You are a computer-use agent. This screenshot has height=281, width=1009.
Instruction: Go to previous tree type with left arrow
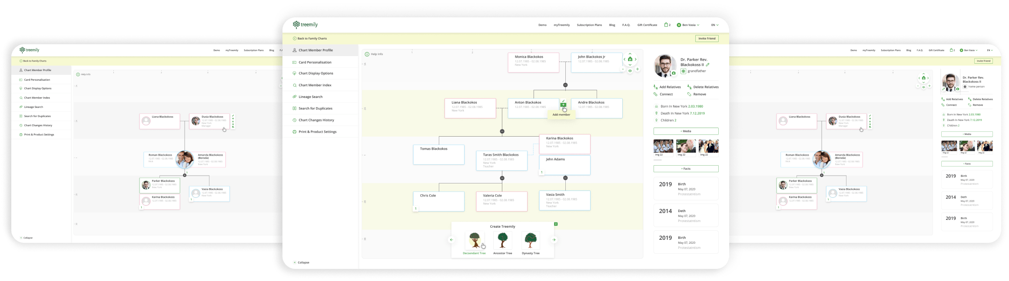coord(451,240)
